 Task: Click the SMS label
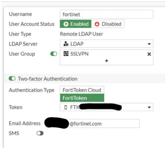click(x=14, y=133)
